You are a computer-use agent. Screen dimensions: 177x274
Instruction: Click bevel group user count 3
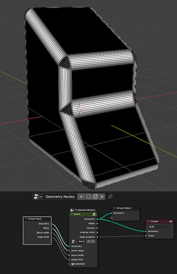tap(88, 241)
